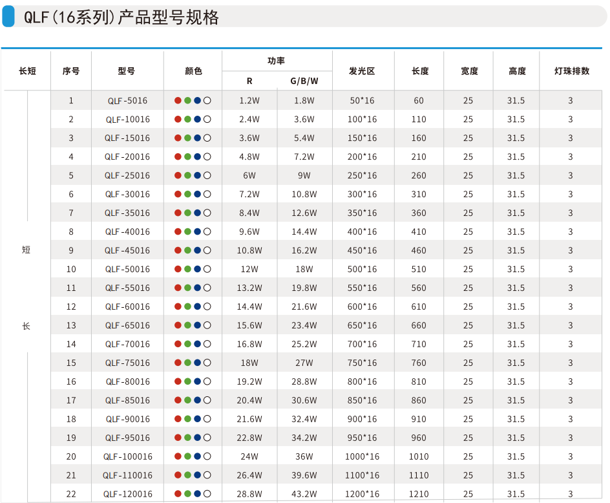Select the 颜色 column header
Image resolution: width=610 pixels, height=503 pixels.
[193, 71]
